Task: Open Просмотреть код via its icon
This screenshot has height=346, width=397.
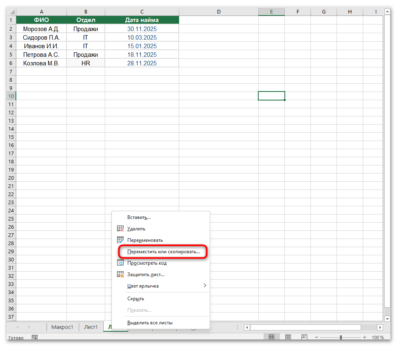Action: pos(120,263)
